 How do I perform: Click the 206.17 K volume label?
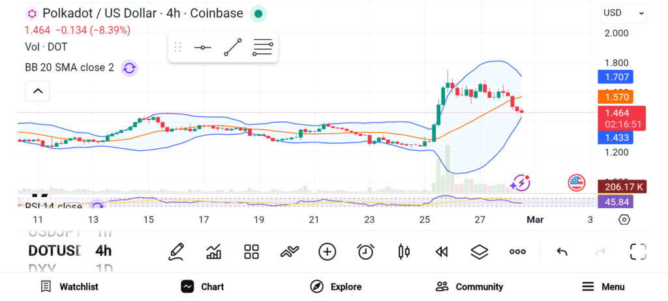[622, 187]
